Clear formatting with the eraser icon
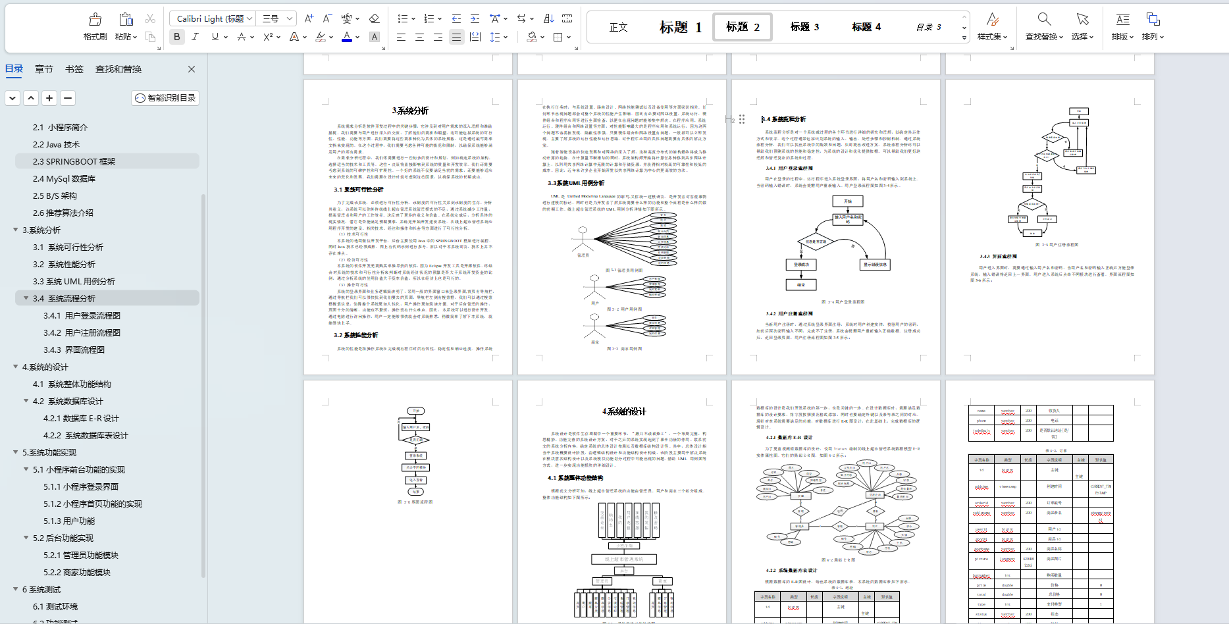 pyautogui.click(x=374, y=18)
